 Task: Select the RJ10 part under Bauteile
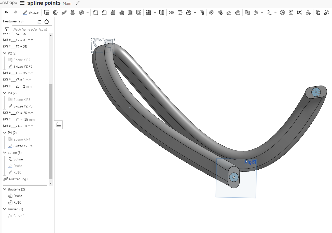point(17,202)
